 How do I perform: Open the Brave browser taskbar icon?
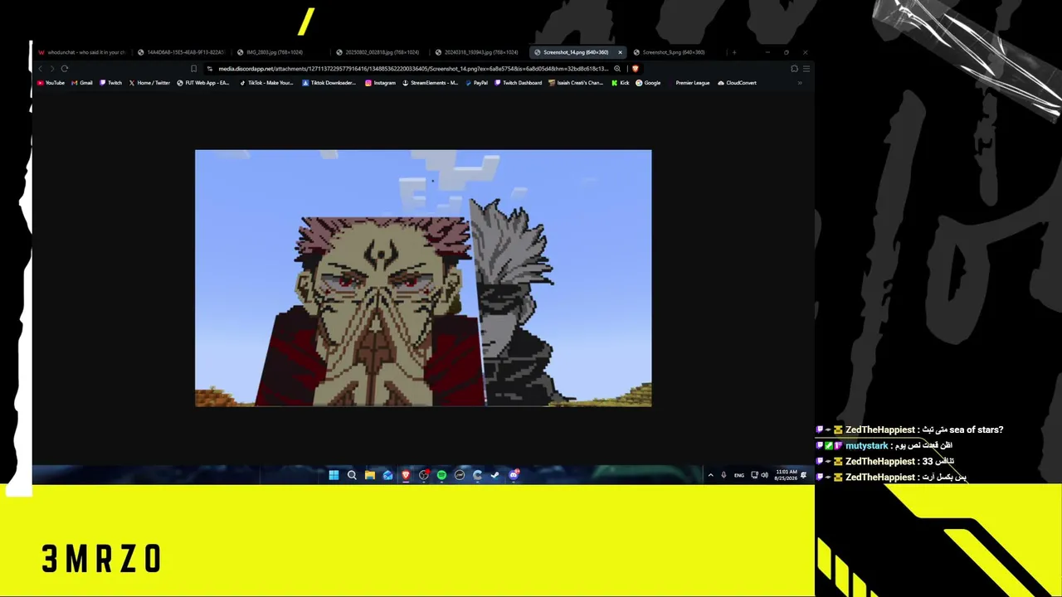click(406, 475)
